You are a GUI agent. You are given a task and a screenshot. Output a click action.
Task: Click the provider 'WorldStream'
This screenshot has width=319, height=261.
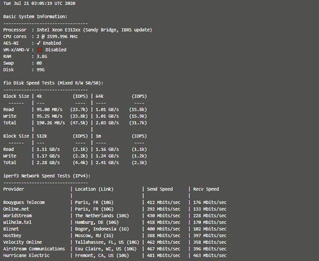(x=18, y=215)
